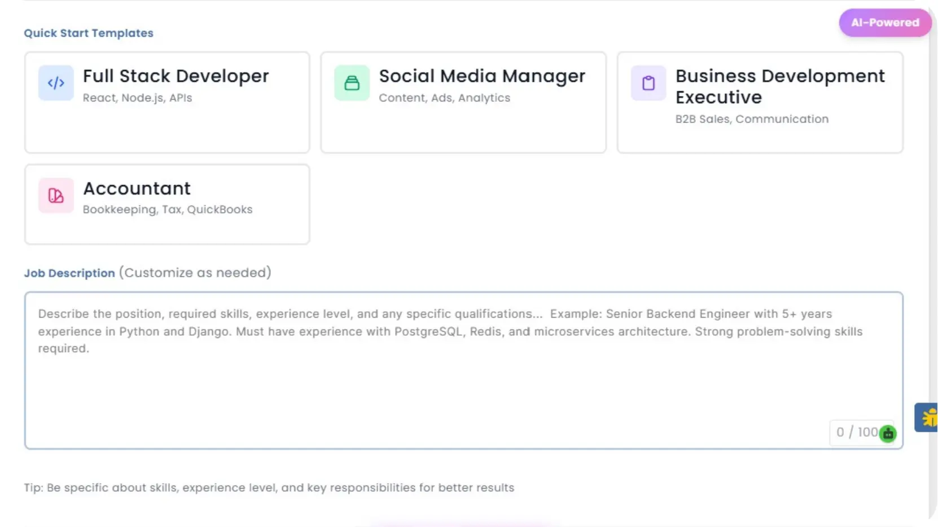Click the "Bookkeeping, Tax, QuickBooks" subtitle
The width and height of the screenshot is (938, 527).
(168, 209)
